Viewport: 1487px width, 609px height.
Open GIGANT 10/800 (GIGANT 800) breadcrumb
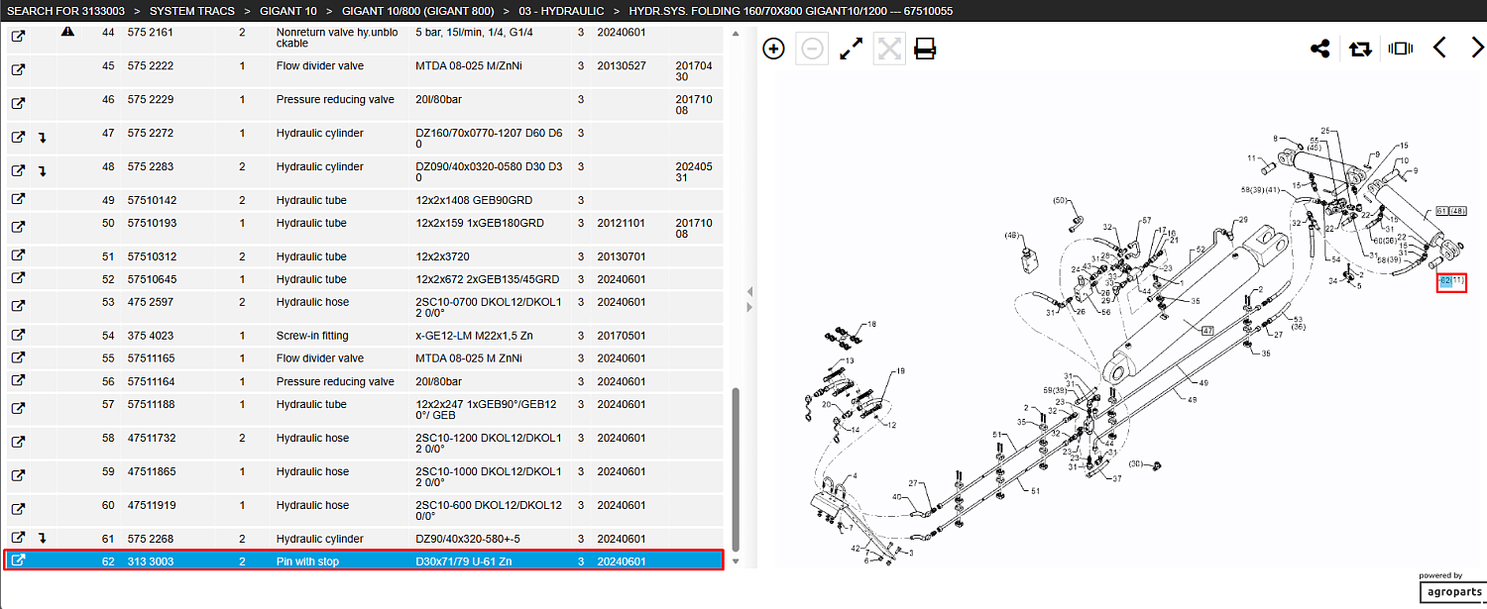(x=415, y=11)
